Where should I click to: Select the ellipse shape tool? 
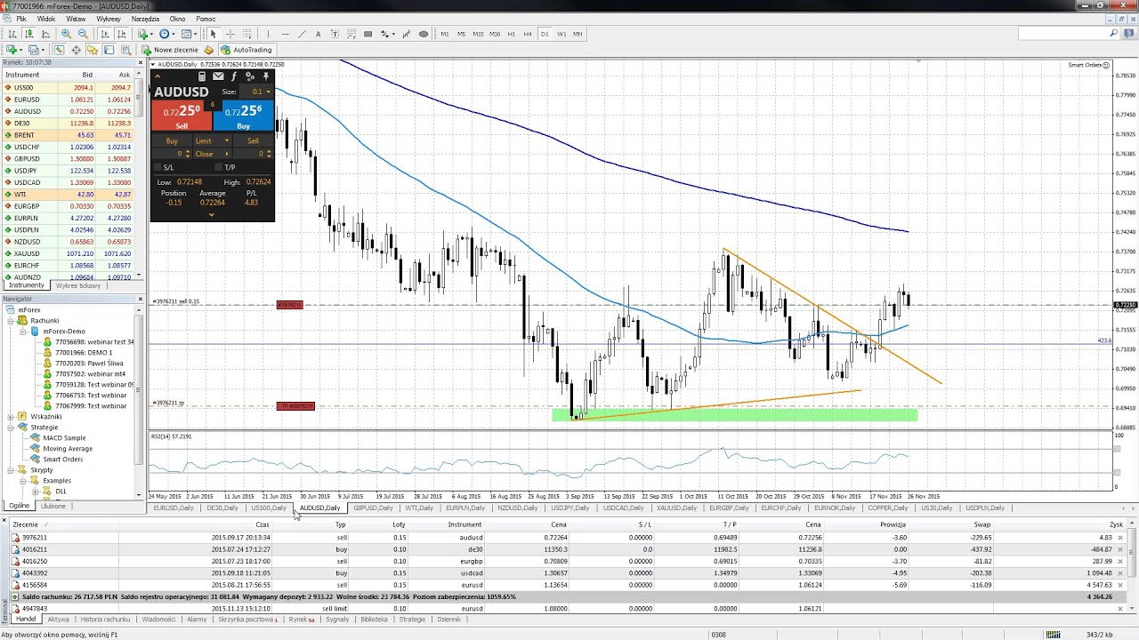(423, 34)
